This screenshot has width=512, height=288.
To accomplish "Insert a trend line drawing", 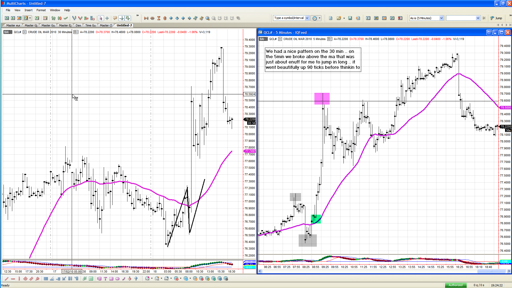I will (x=7, y=279).
